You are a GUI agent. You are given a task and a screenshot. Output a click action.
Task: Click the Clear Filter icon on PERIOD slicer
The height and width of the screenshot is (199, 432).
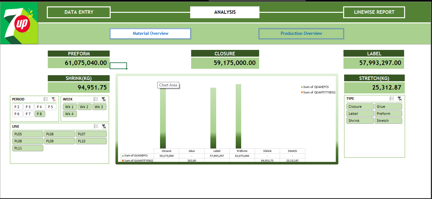(54, 99)
